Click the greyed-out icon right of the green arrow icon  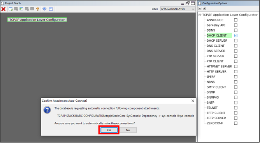click(27, 9)
